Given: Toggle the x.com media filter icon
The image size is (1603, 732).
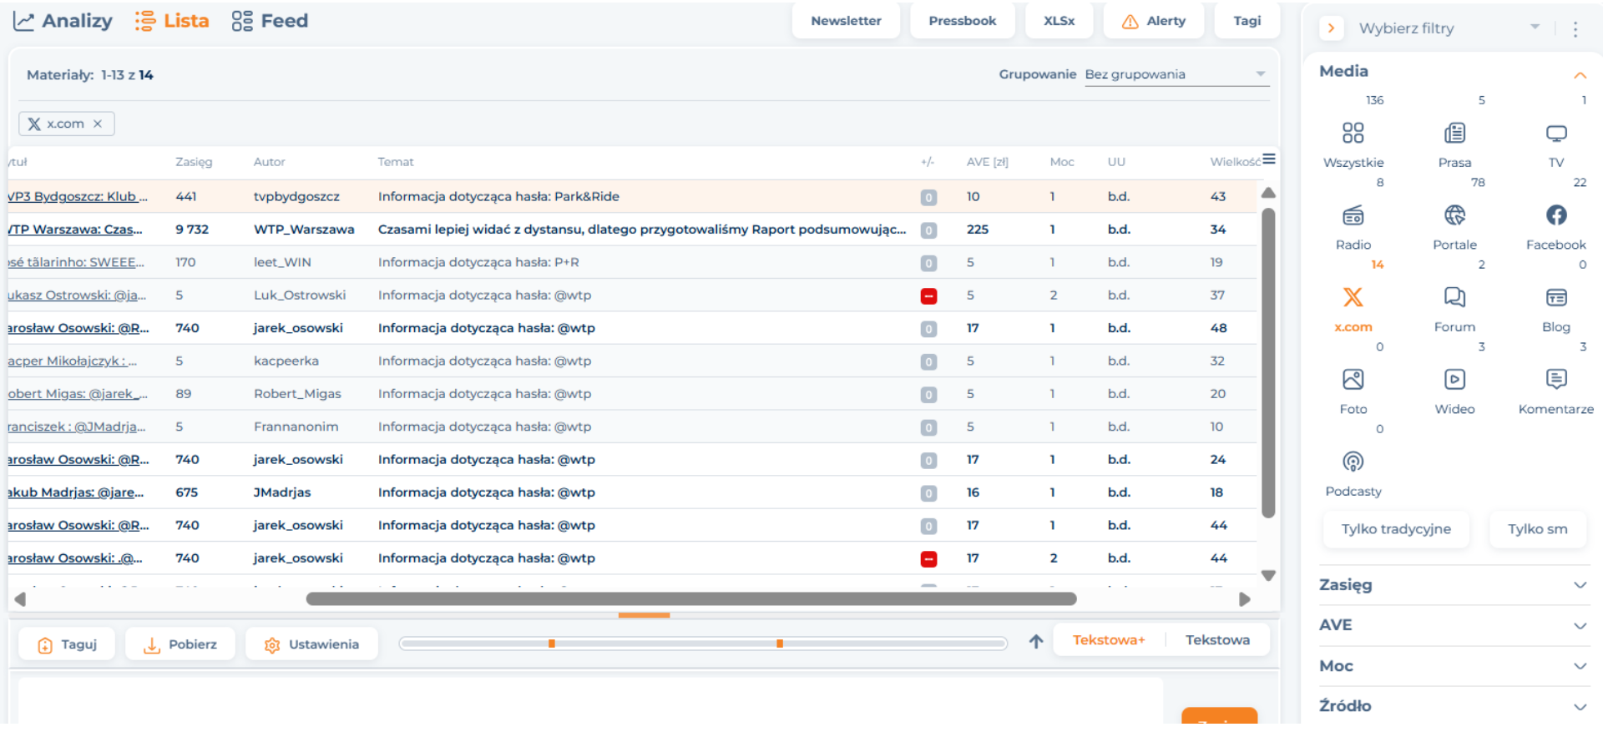Looking at the screenshot, I should pos(1353,297).
